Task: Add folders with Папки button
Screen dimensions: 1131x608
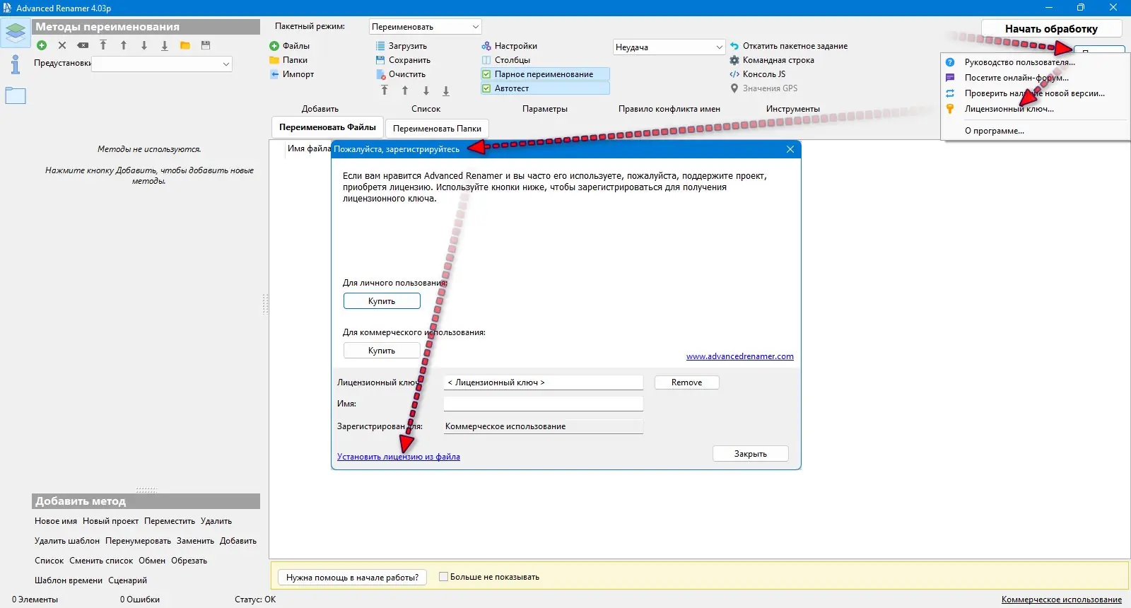Action: [x=288, y=60]
